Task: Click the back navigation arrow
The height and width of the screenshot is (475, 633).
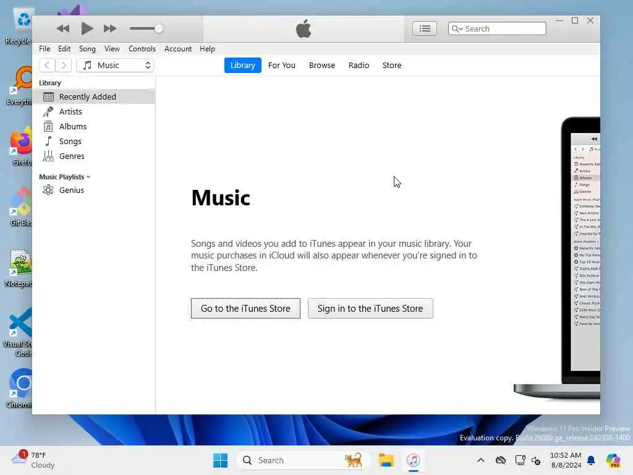Action: click(x=47, y=66)
